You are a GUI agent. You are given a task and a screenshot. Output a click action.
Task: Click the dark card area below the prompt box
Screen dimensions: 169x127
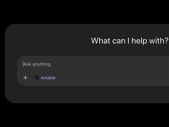[x=86, y=94]
